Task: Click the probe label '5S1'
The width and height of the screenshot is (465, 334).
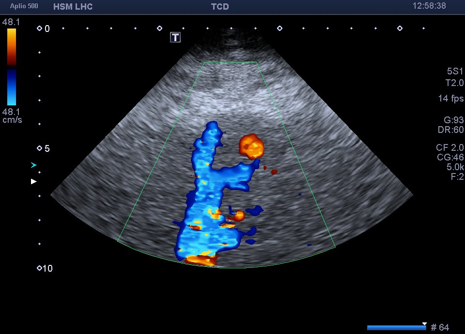Action: (455, 72)
